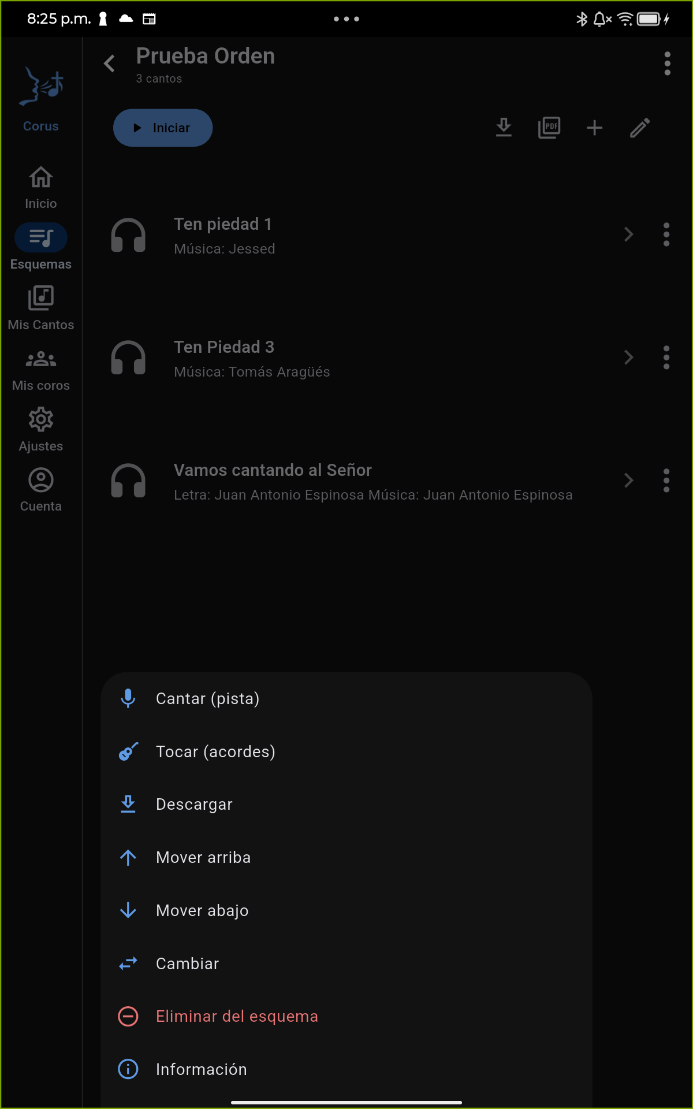Tap the pencil edit icon

[640, 128]
